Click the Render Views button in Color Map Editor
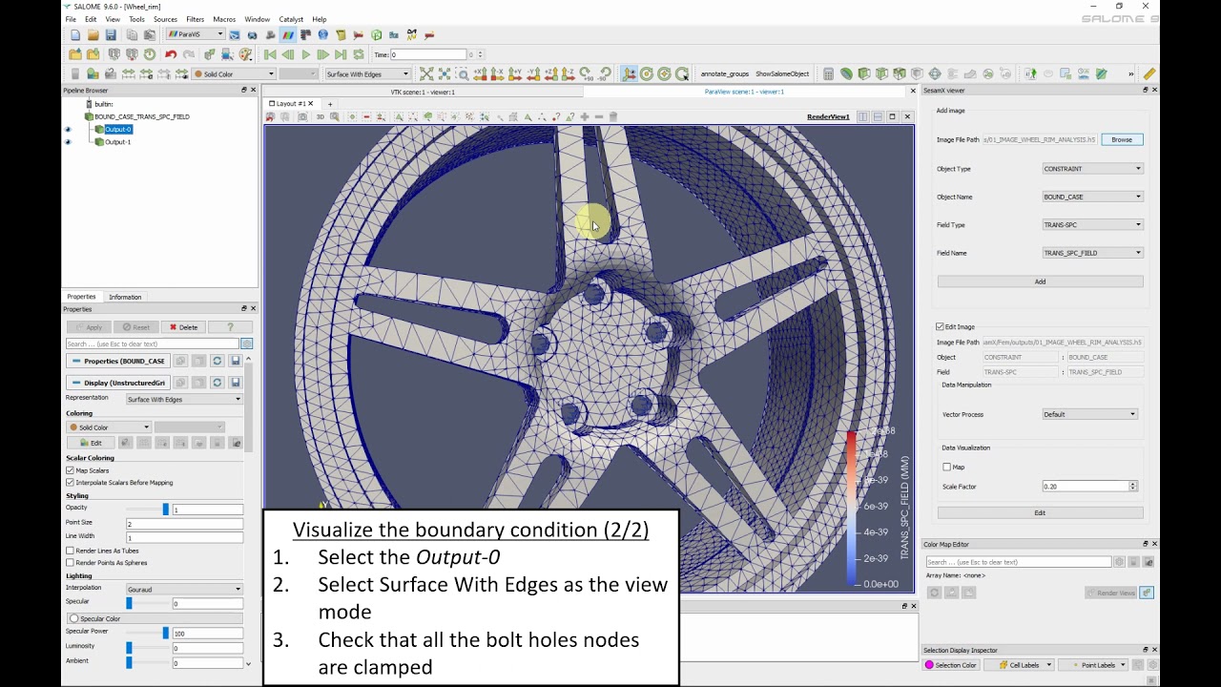This screenshot has width=1221, height=687. click(1110, 593)
